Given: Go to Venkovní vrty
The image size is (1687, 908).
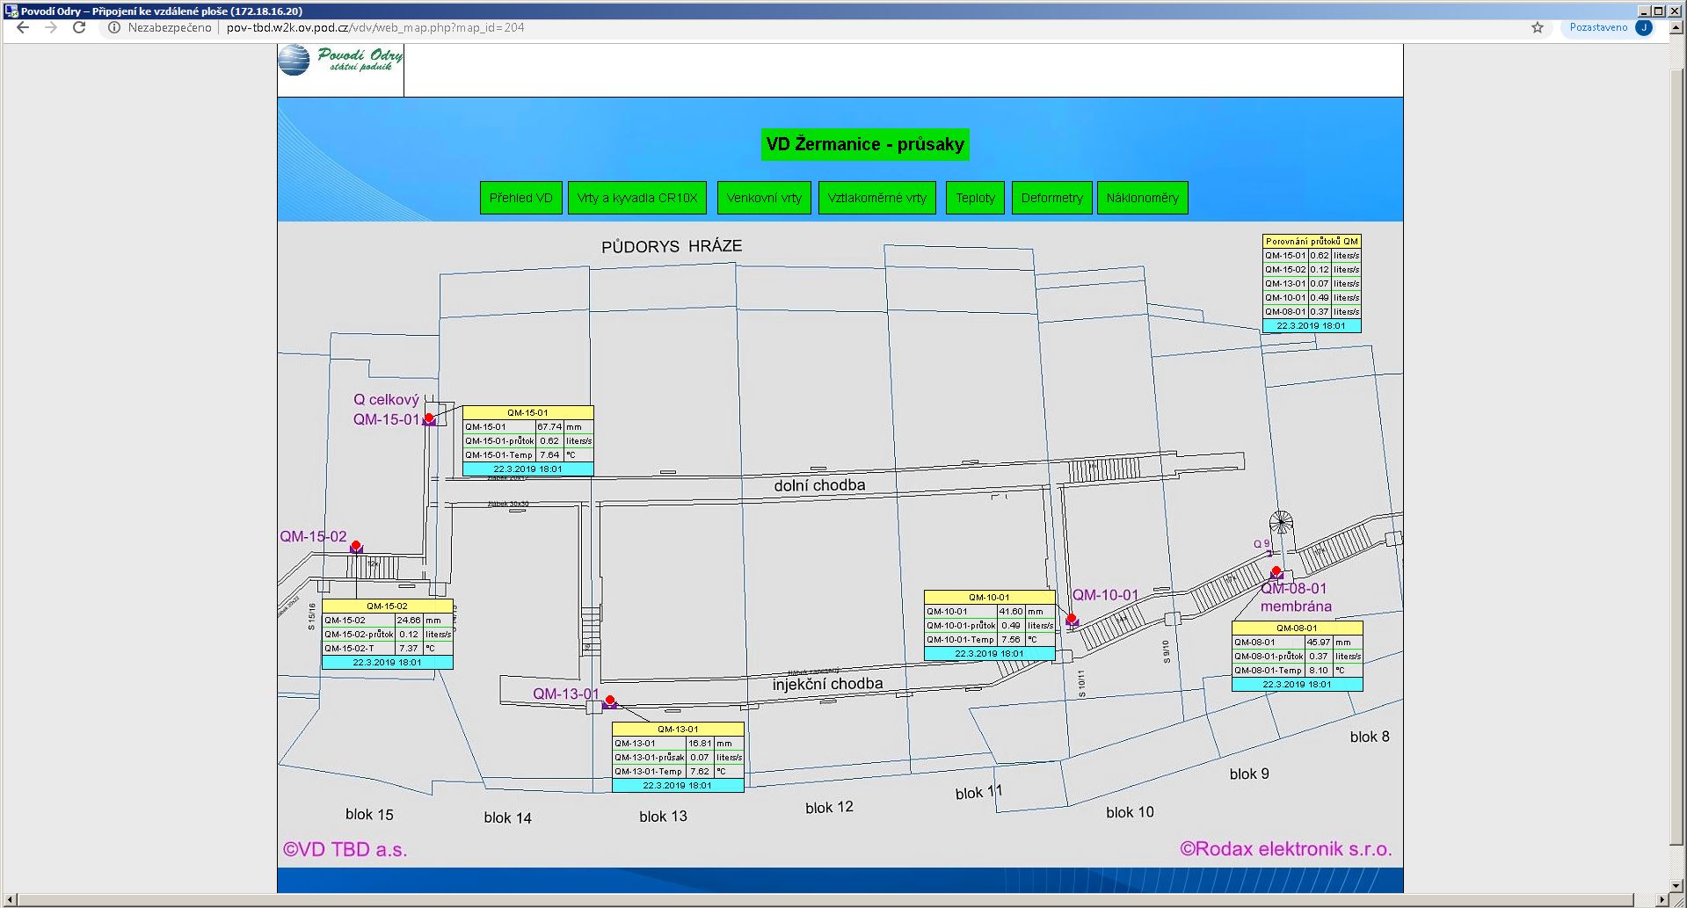Looking at the screenshot, I should pos(764,198).
